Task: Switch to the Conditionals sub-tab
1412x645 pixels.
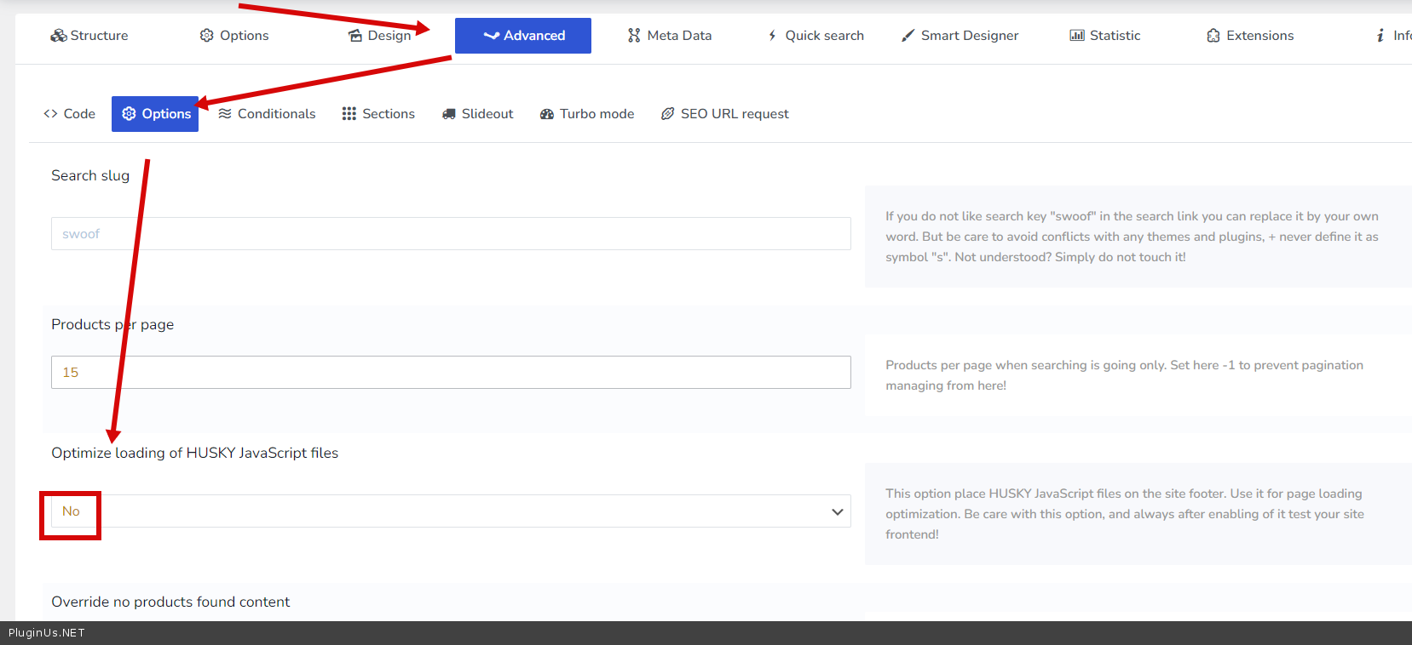Action: click(267, 114)
